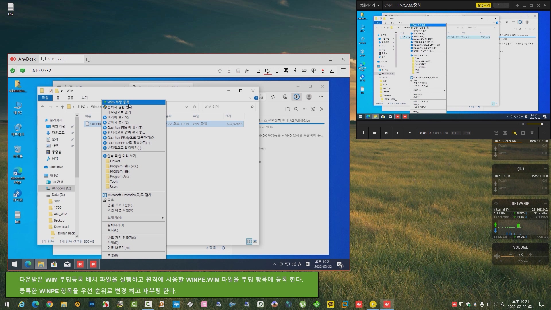The width and height of the screenshot is (551, 310).
Task: Increase volume with plus in VOLUME widget
Action: click(530, 255)
